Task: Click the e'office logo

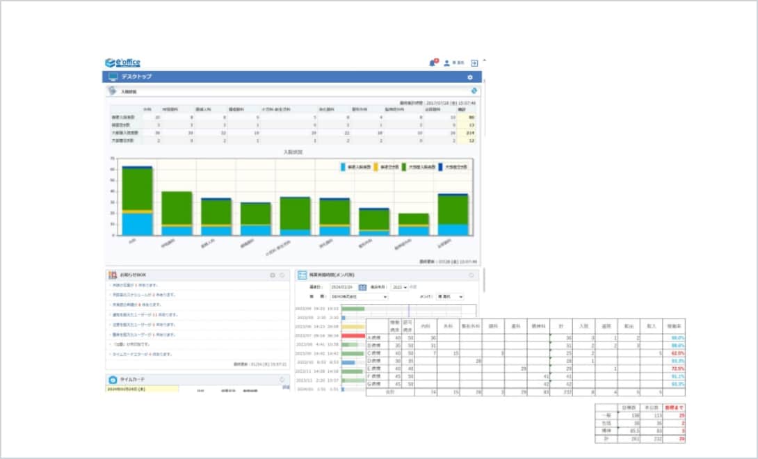Action: tap(123, 63)
